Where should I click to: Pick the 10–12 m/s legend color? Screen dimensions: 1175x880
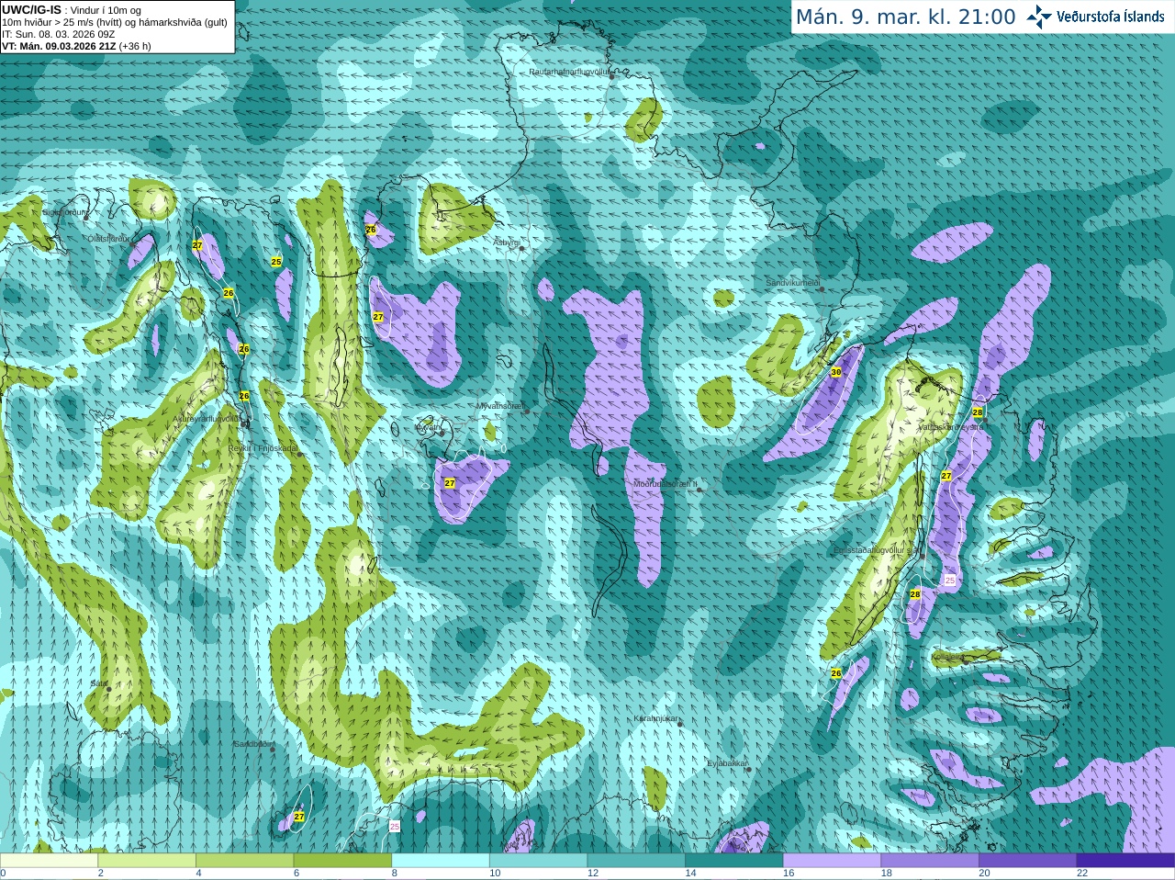pos(538,861)
